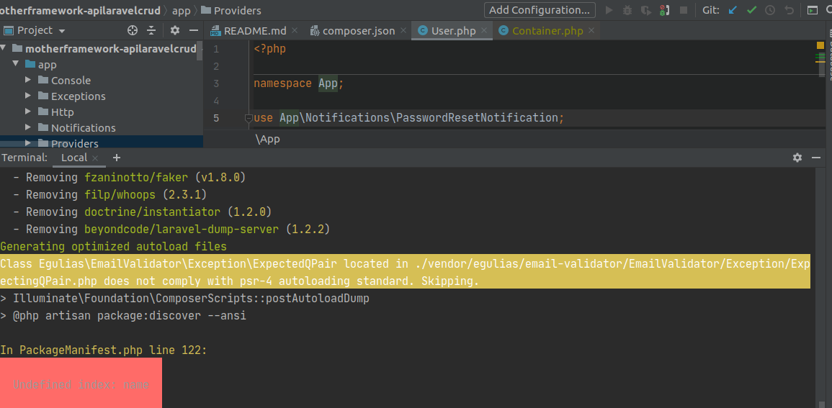This screenshot has width=832, height=408.
Task: Collapse the motherframework-apilaravelcrud root folder
Action: (3, 48)
